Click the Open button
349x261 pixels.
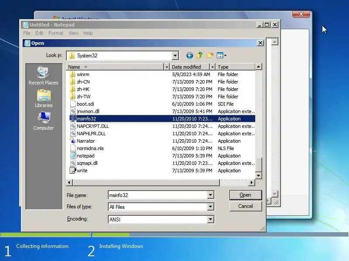(x=246, y=195)
